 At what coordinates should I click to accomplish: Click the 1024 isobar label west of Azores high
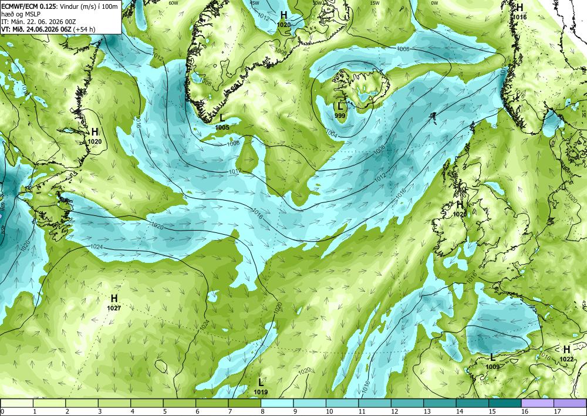97,247
